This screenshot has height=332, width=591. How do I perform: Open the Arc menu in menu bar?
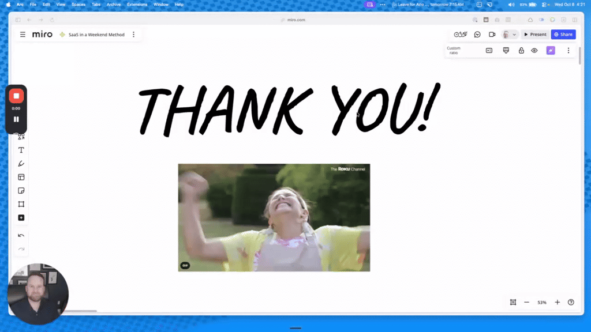[20, 5]
